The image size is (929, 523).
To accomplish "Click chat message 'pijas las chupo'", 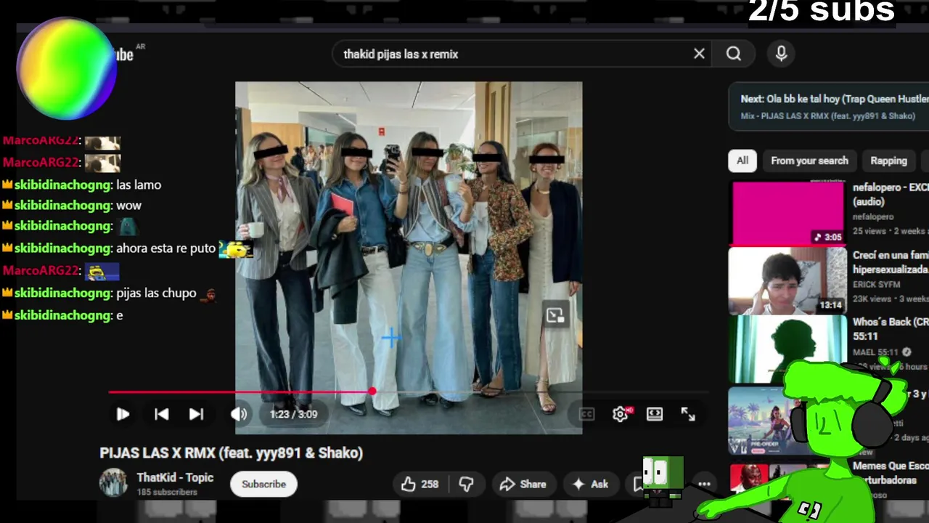I will tap(156, 293).
